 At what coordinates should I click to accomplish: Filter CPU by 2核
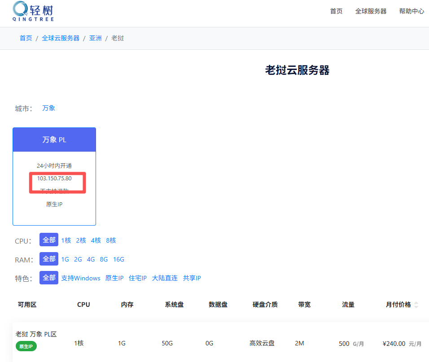(x=81, y=240)
